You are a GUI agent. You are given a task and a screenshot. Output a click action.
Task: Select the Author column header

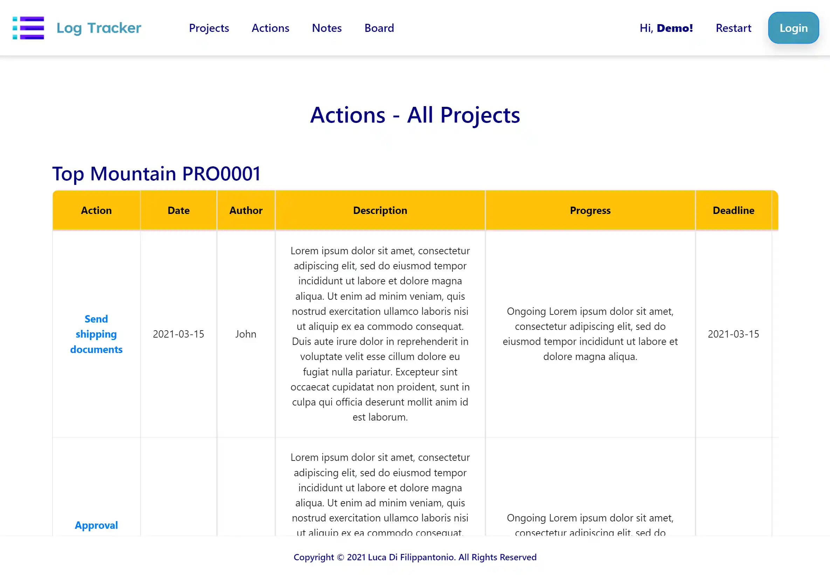pyautogui.click(x=246, y=210)
